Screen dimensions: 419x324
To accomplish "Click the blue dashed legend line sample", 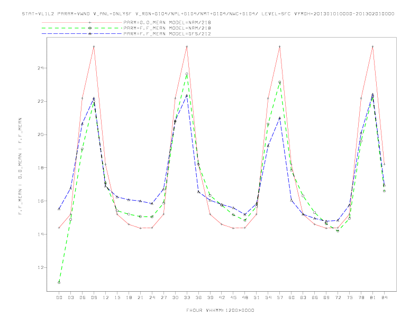I will pyautogui.click(x=82, y=34).
